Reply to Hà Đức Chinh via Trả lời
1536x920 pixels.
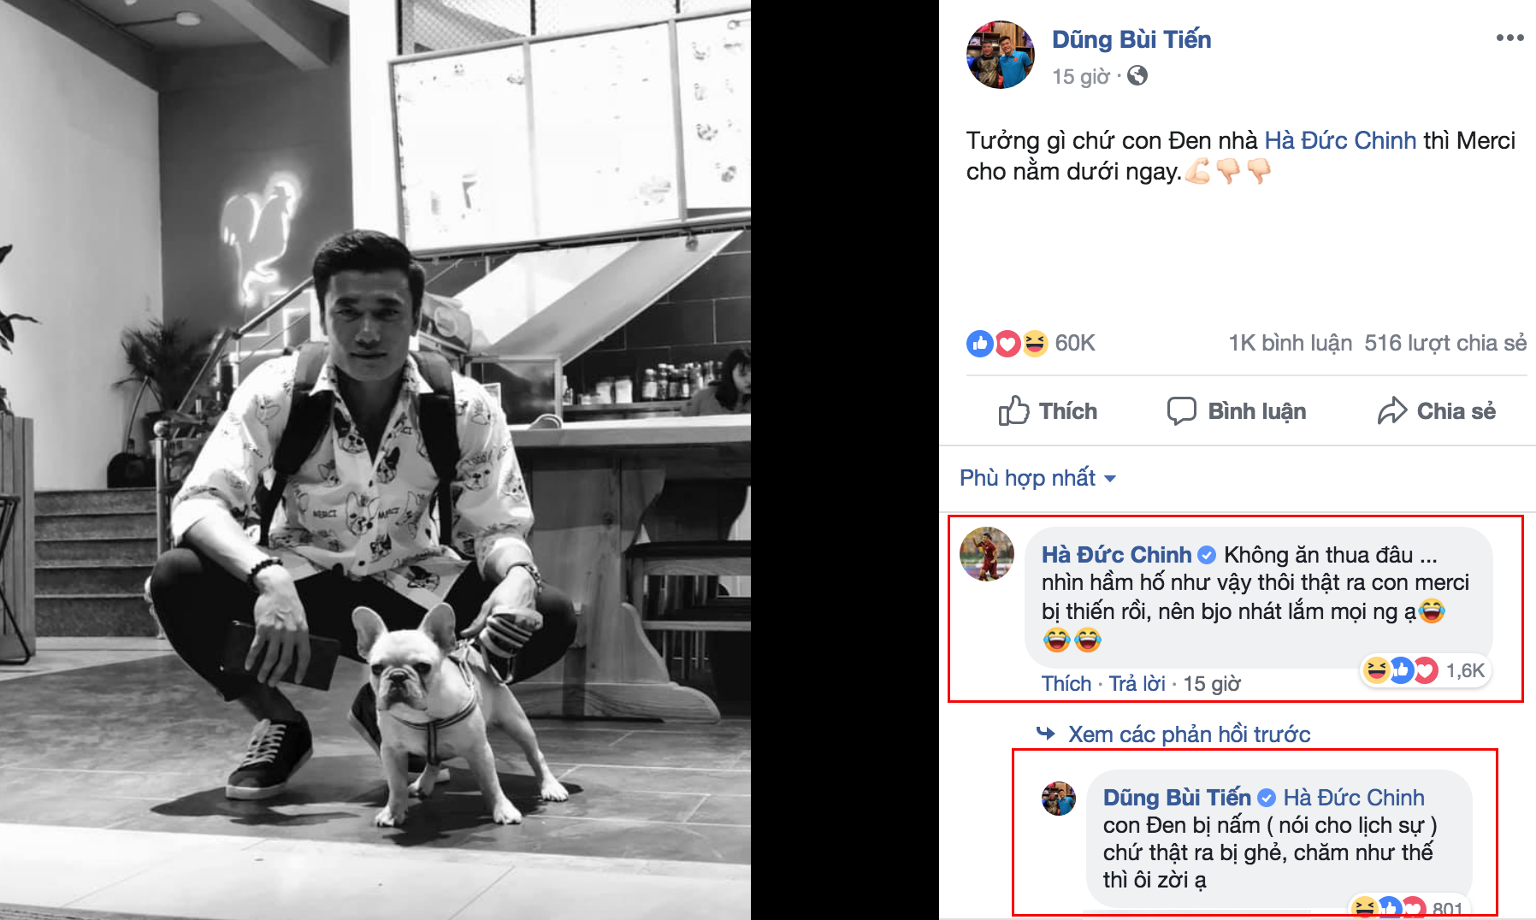[x=1137, y=684]
